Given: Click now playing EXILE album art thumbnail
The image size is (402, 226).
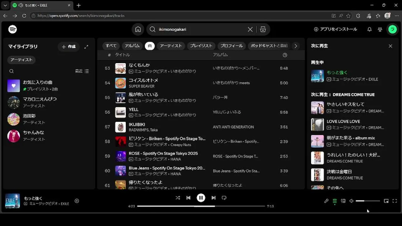Looking at the screenshot, I should (x=13, y=201).
